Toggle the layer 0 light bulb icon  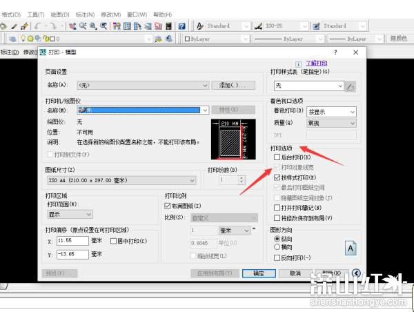23,39
